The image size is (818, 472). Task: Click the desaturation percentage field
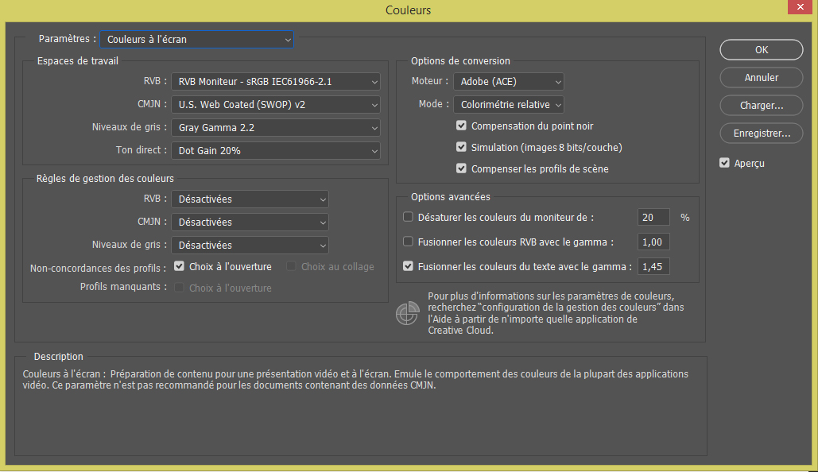point(653,216)
